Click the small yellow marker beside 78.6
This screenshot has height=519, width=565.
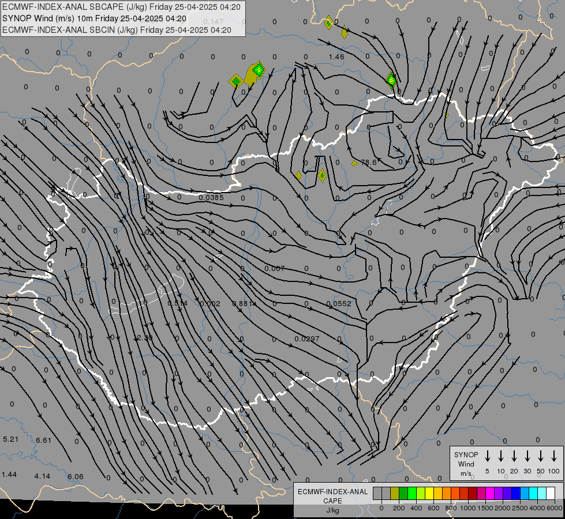tap(354, 164)
